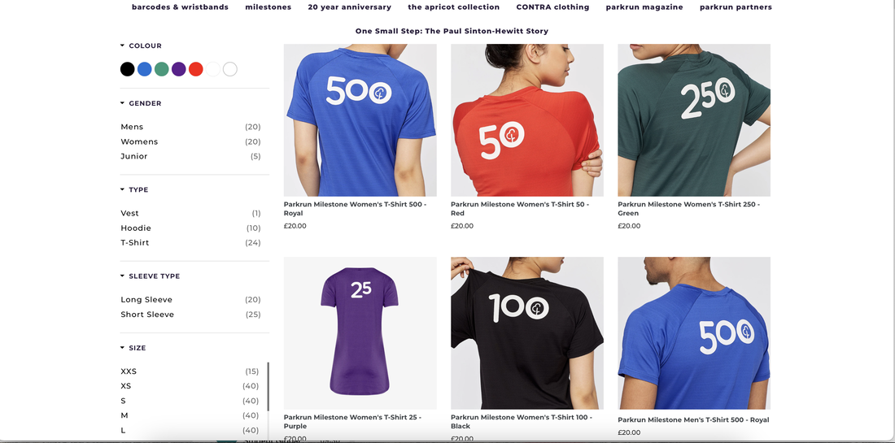Toggle the SIZE filter section arrow
Image resolution: width=895 pixels, height=443 pixels.
point(122,348)
